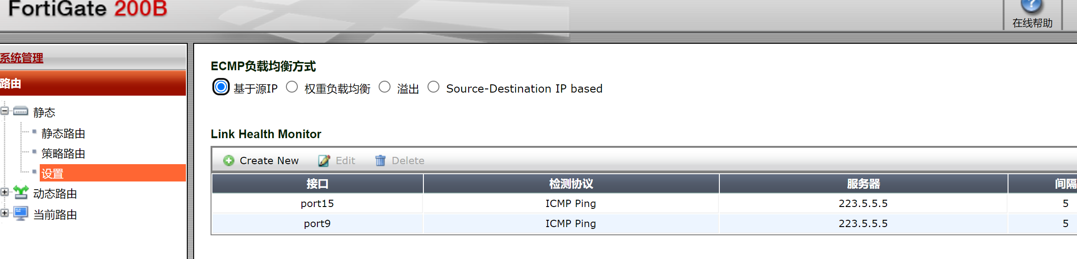Click the static routing device icon
1077x259 pixels.
21,111
